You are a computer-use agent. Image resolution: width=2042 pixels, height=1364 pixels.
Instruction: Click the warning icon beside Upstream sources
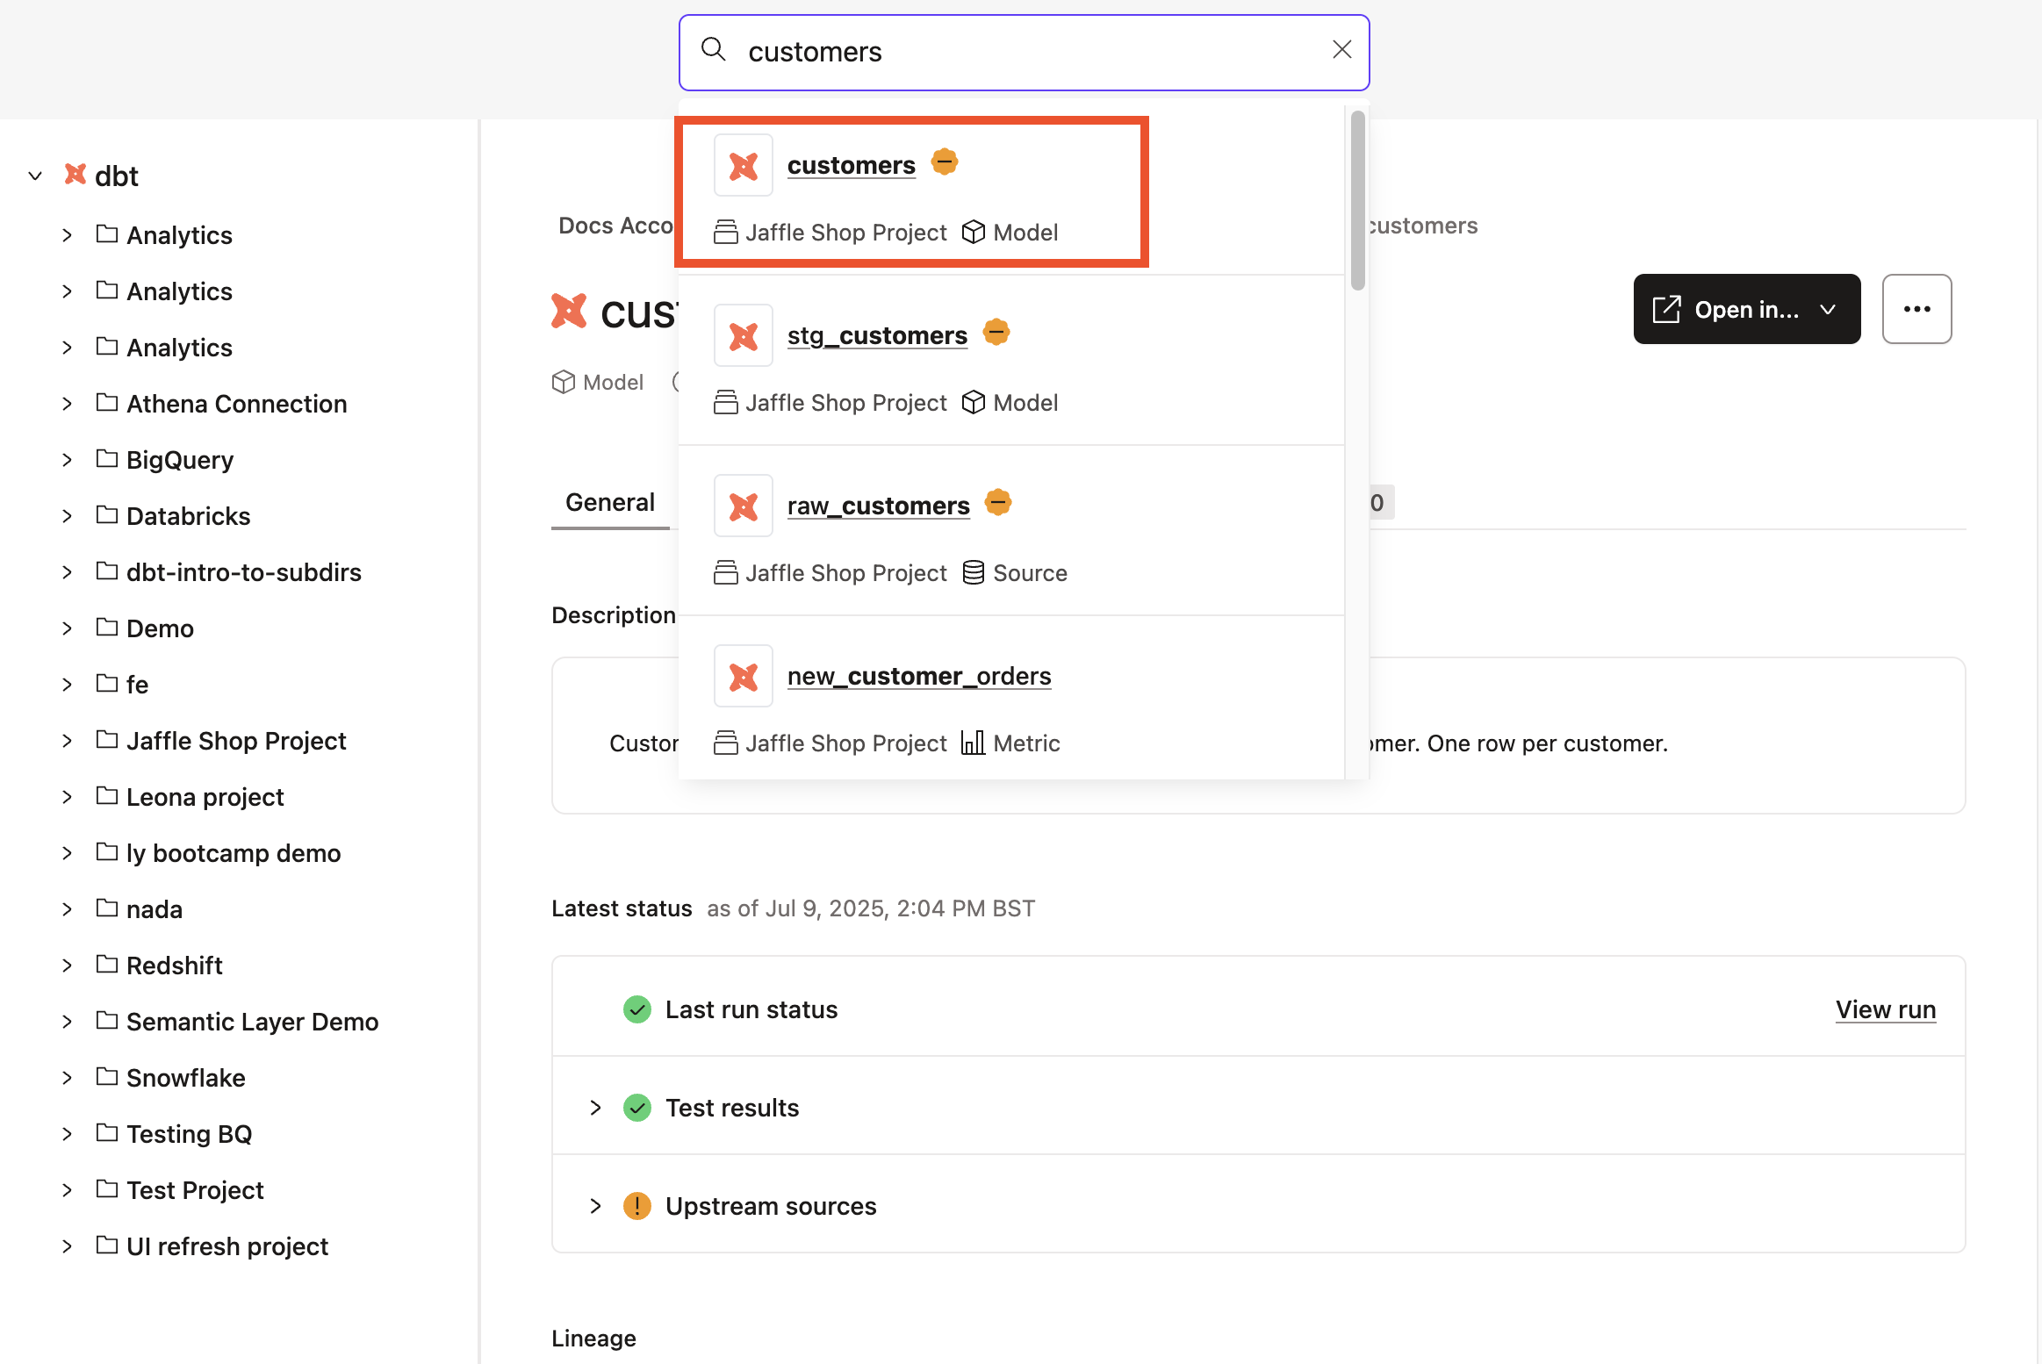pyautogui.click(x=636, y=1205)
